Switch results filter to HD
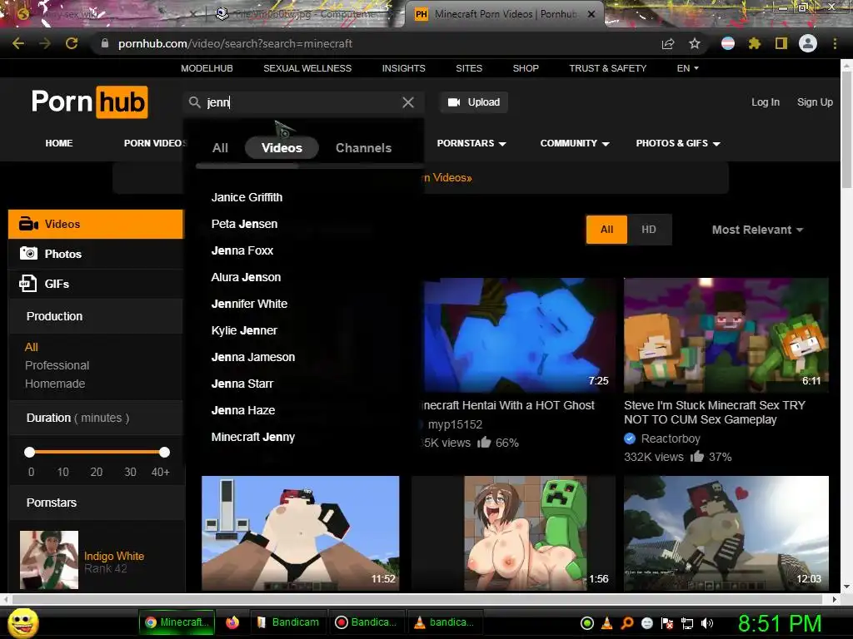Screen dimensions: 853x639 pos(648,230)
